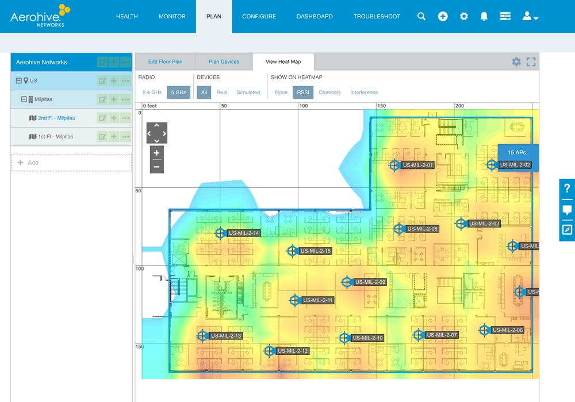Select 1st Fl - Milpitas floor
The height and width of the screenshot is (402, 575).
[x=55, y=137]
